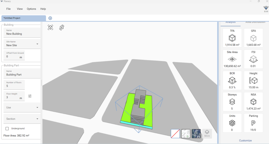
Task: Click the 3D view cube icon
Action: pos(50,27)
